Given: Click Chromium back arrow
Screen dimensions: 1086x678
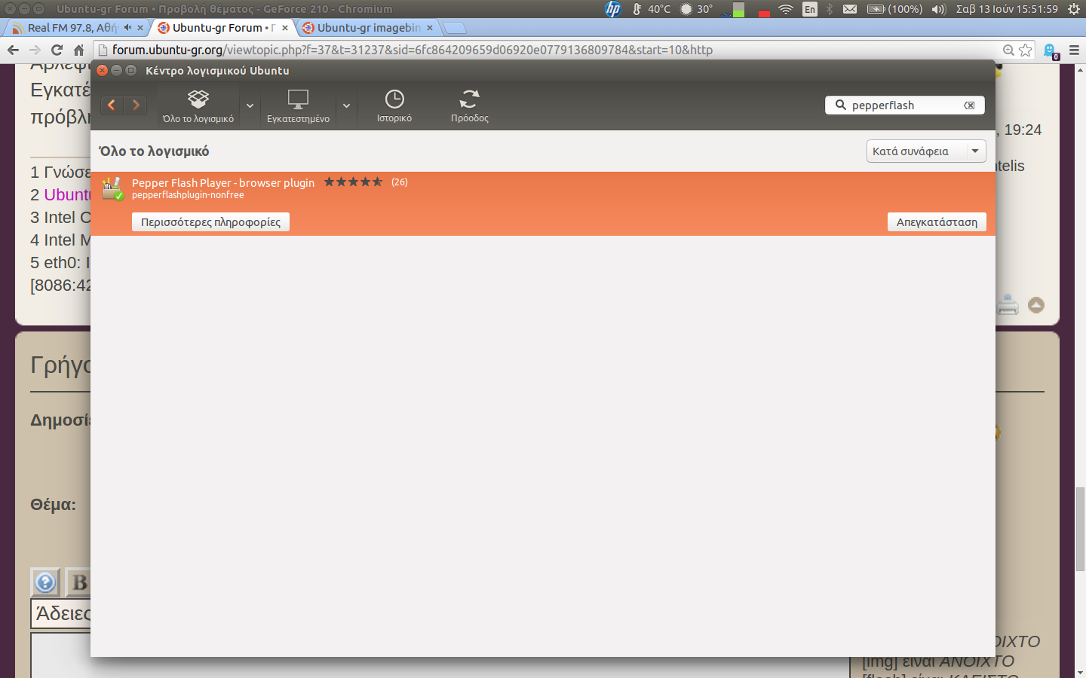Looking at the screenshot, I should tap(13, 50).
